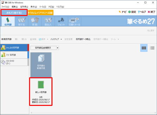Click 住所録の新規作成 tile
Image resolution: width=157 pixels, height=115 pixels.
41,65
